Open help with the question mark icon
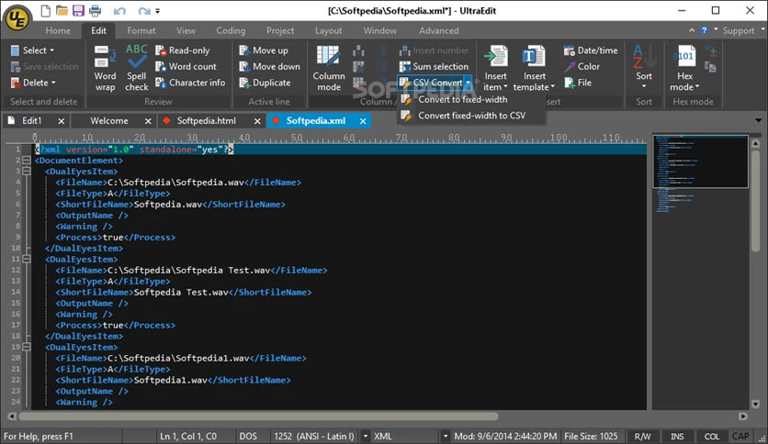This screenshot has height=444, width=768. tap(704, 30)
